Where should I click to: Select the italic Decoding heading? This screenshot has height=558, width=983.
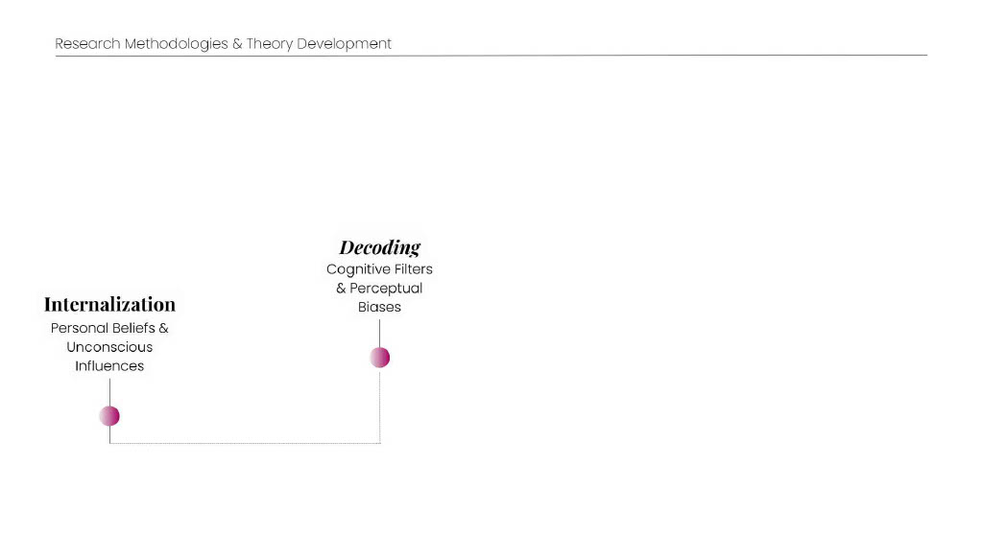(x=380, y=247)
